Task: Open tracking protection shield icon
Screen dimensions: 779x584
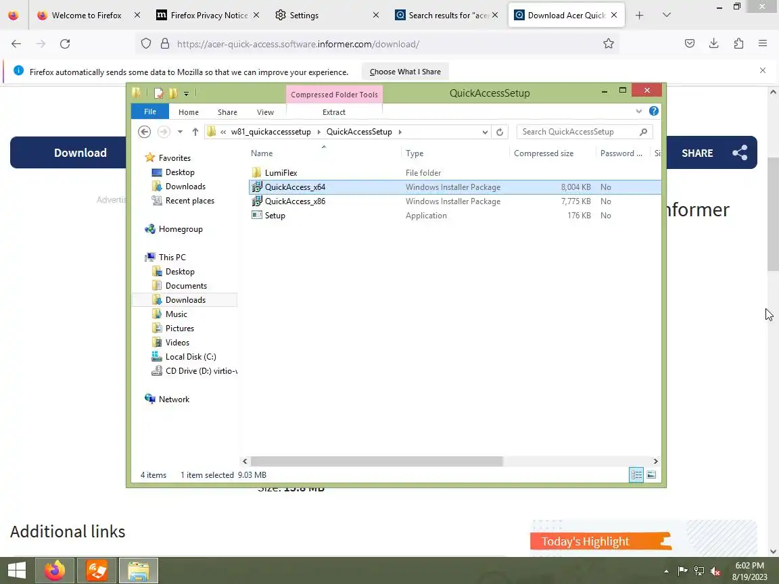Action: click(146, 44)
